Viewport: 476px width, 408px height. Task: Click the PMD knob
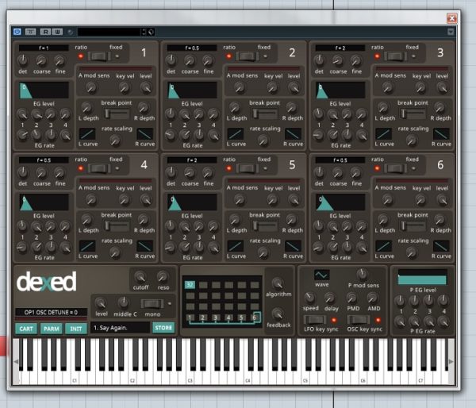tap(351, 298)
